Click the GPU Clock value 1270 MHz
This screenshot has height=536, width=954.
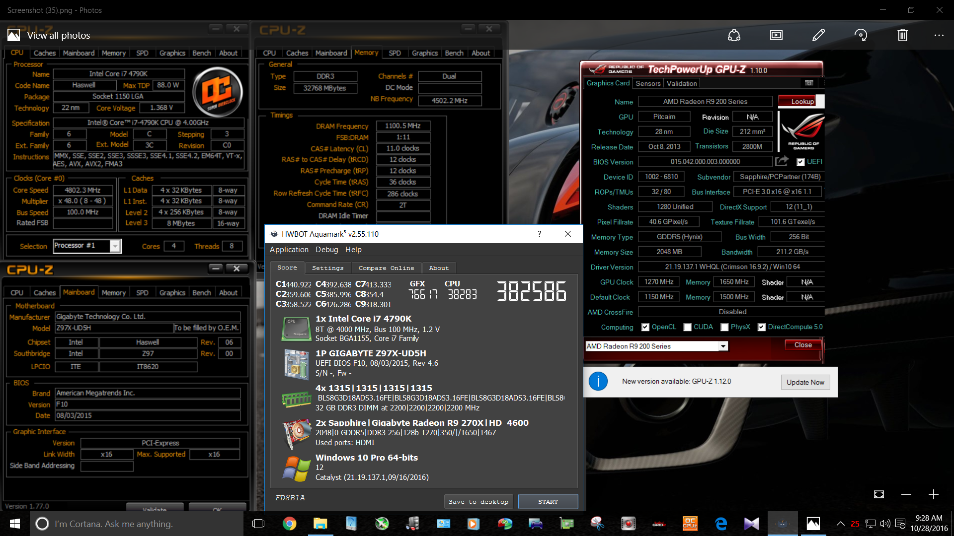coord(659,282)
